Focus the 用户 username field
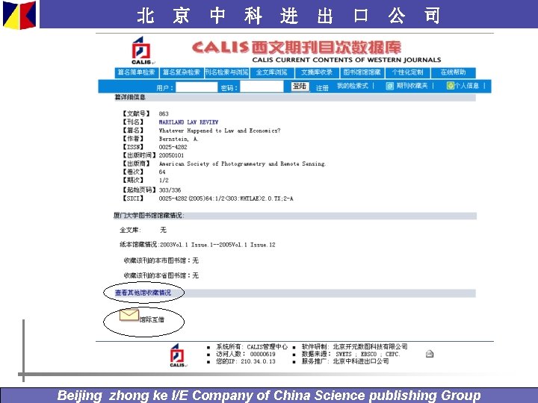This screenshot has width=538, height=403. click(x=197, y=87)
